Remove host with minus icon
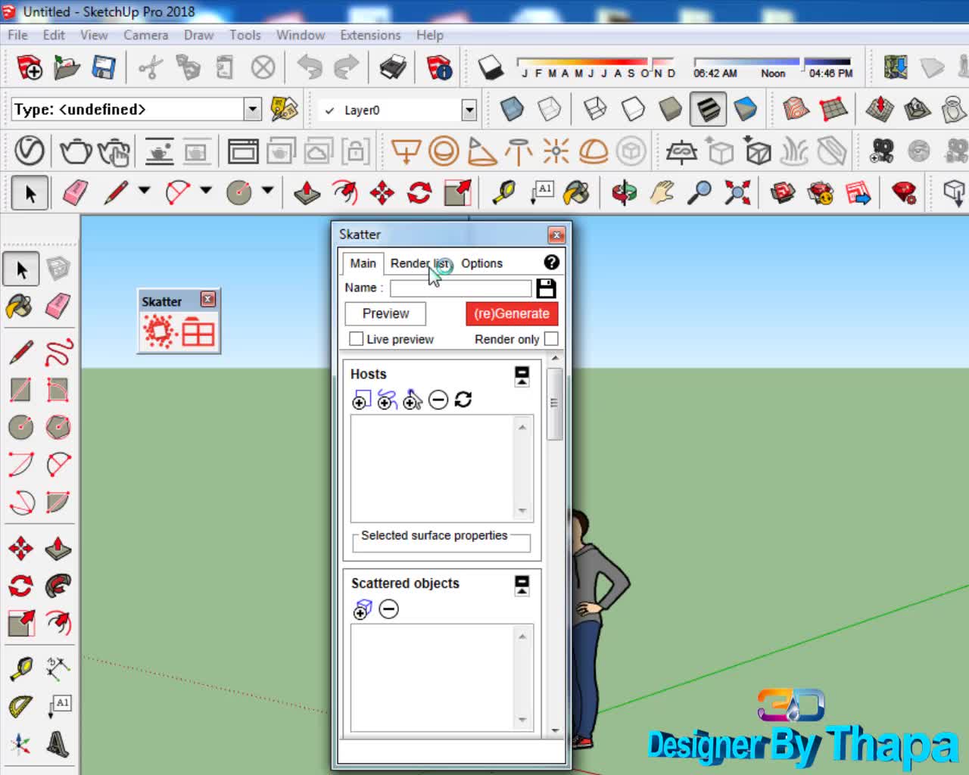 coord(438,400)
